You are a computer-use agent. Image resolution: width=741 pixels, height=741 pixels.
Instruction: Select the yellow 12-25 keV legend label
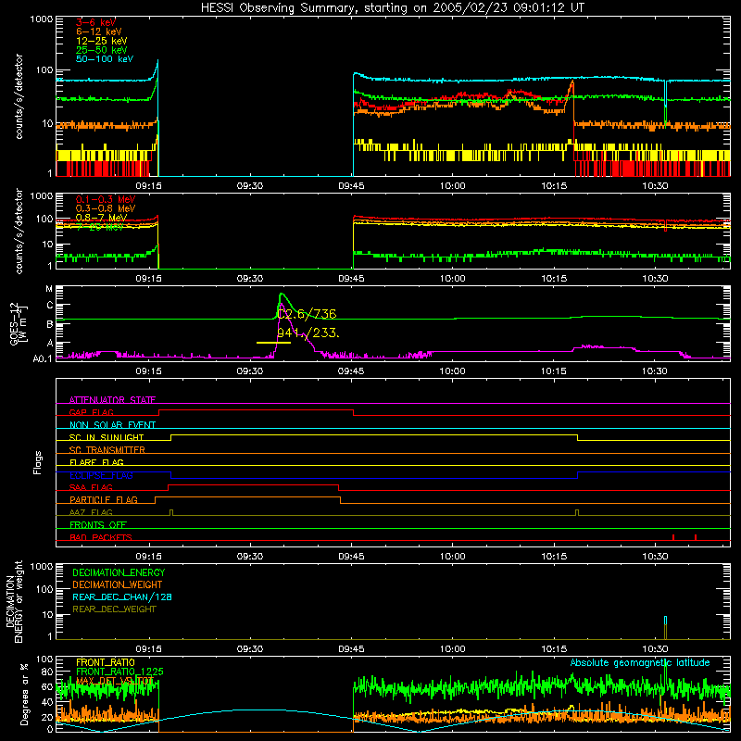[101, 41]
